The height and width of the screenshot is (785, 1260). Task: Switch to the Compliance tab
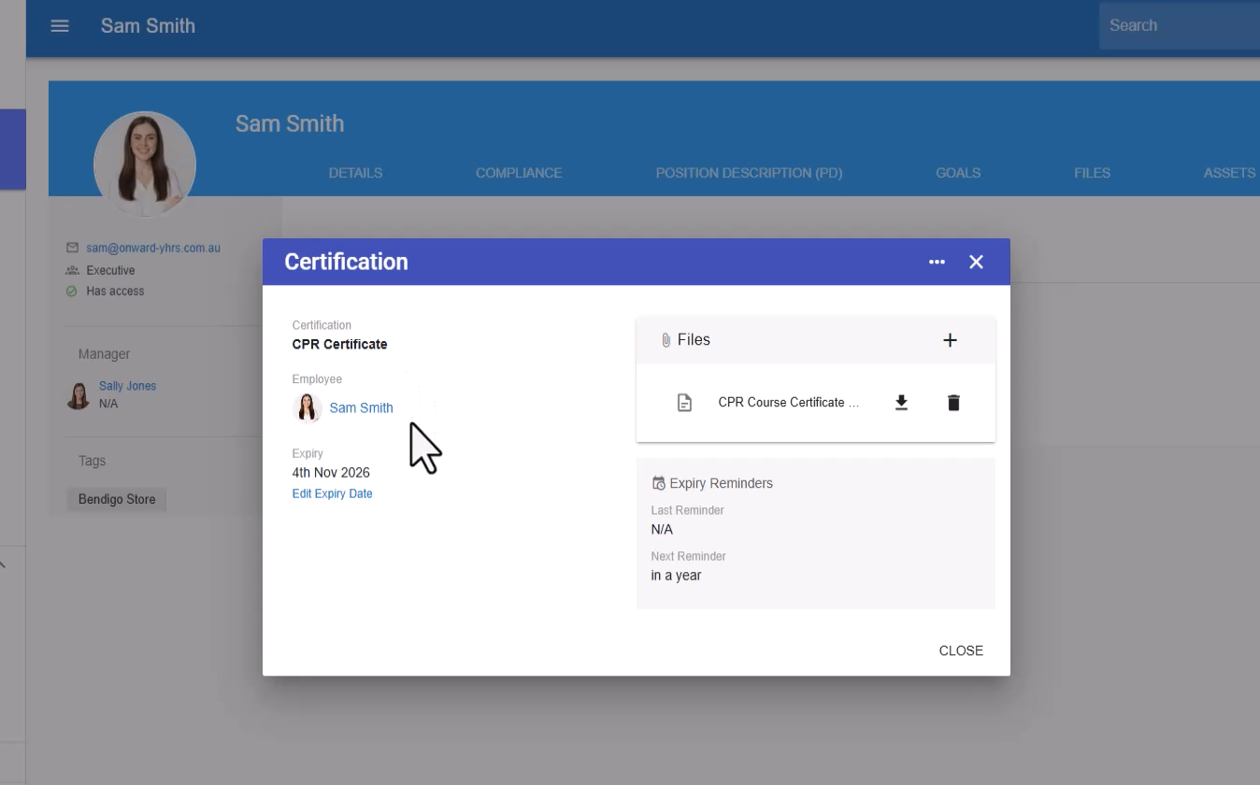click(x=519, y=173)
